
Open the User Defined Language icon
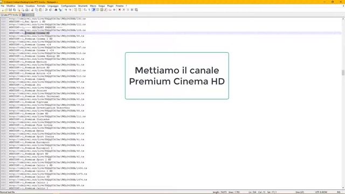[98, 10]
